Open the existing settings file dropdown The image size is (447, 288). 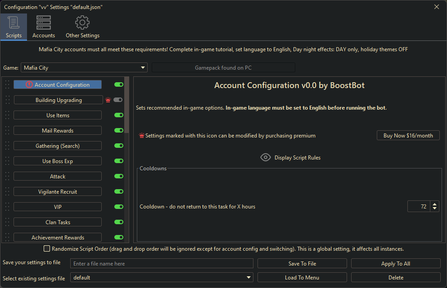click(248, 278)
